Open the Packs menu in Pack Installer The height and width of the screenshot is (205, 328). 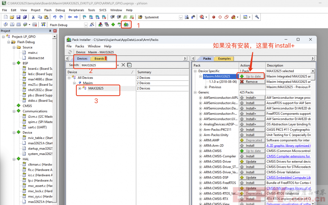coord(79,46)
